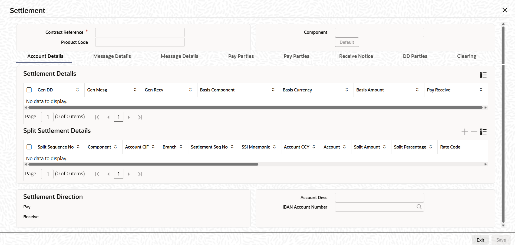Sort by the Branch column

(181, 147)
